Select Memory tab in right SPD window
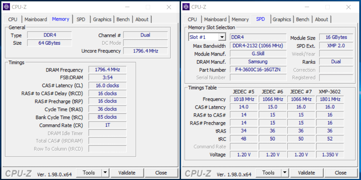This screenshot has height=180, width=361. (240, 19)
